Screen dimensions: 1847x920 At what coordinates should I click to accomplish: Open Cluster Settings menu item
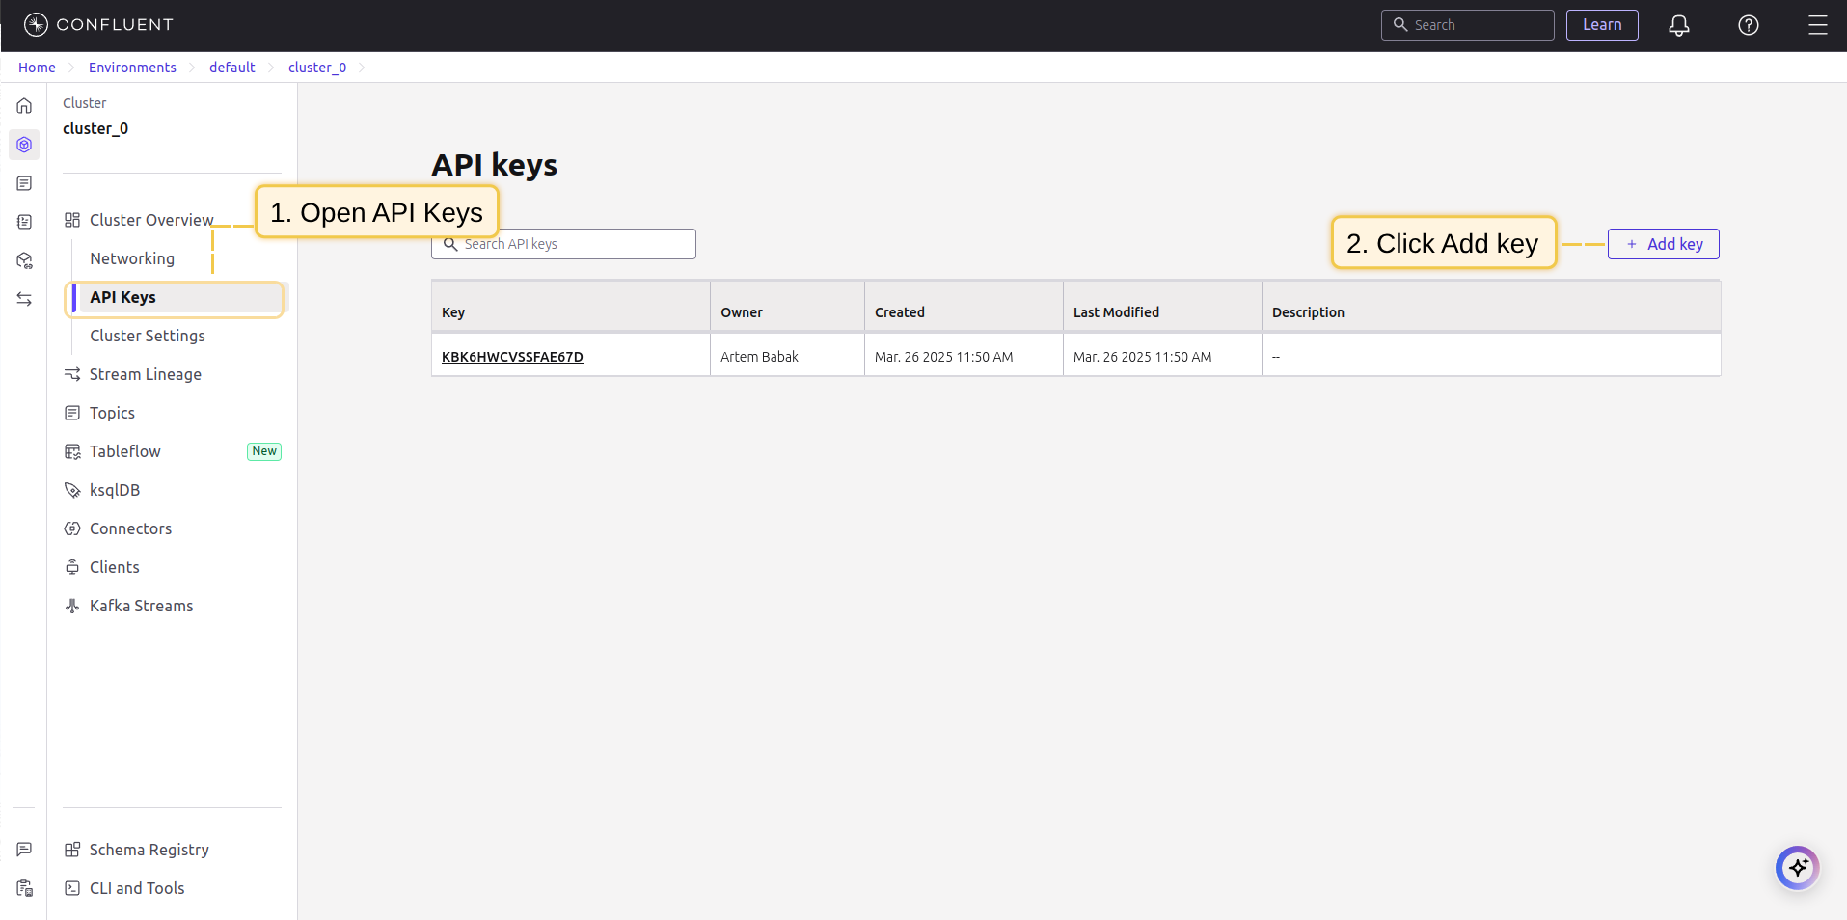point(148,336)
